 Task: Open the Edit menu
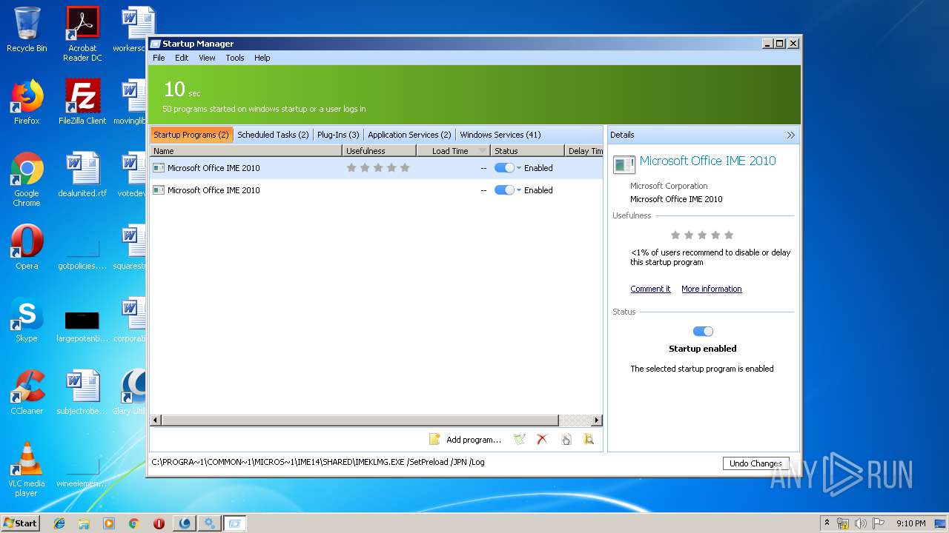(x=182, y=58)
